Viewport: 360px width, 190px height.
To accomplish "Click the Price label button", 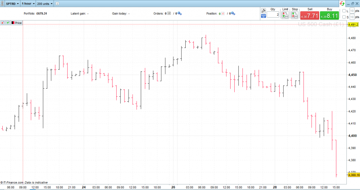I will (x=18, y=23).
